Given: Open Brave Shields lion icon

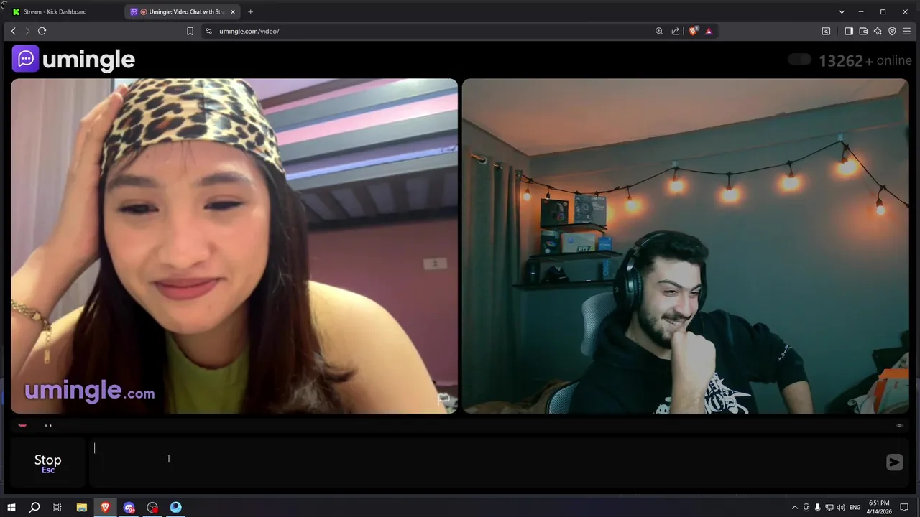Looking at the screenshot, I should (694, 31).
